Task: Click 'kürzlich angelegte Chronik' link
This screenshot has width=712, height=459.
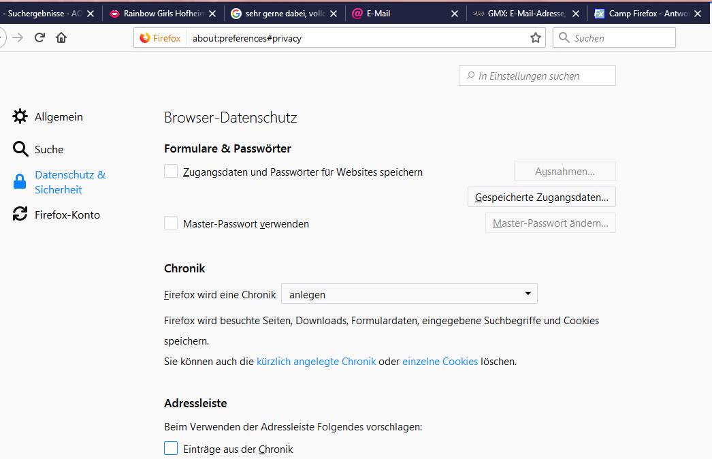Action: coord(316,362)
